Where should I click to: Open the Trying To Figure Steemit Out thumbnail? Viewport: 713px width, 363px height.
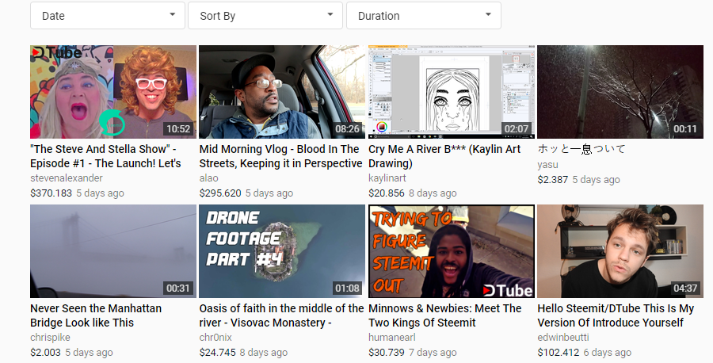452,251
